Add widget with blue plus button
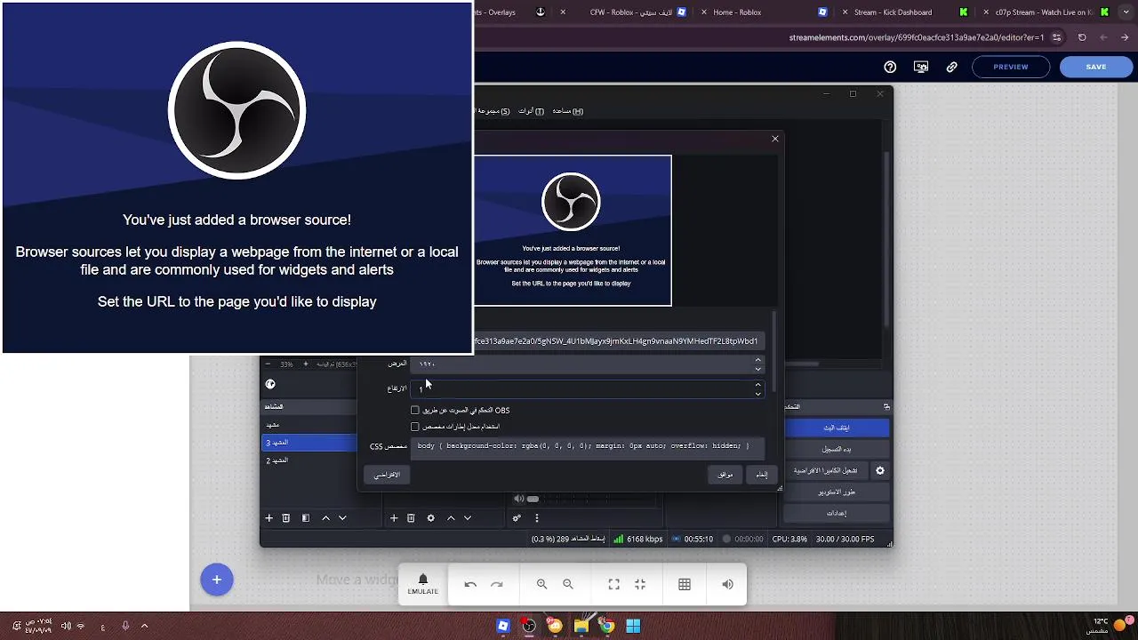 pos(216,580)
